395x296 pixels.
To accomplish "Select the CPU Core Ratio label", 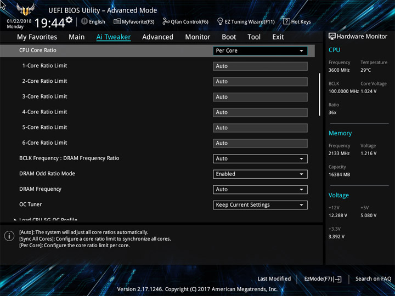I will pos(38,50).
